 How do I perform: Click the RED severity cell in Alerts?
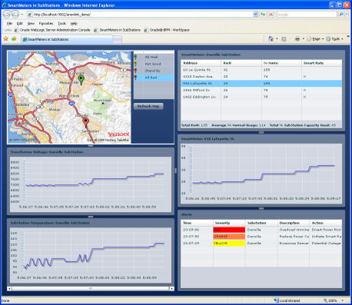click(229, 230)
